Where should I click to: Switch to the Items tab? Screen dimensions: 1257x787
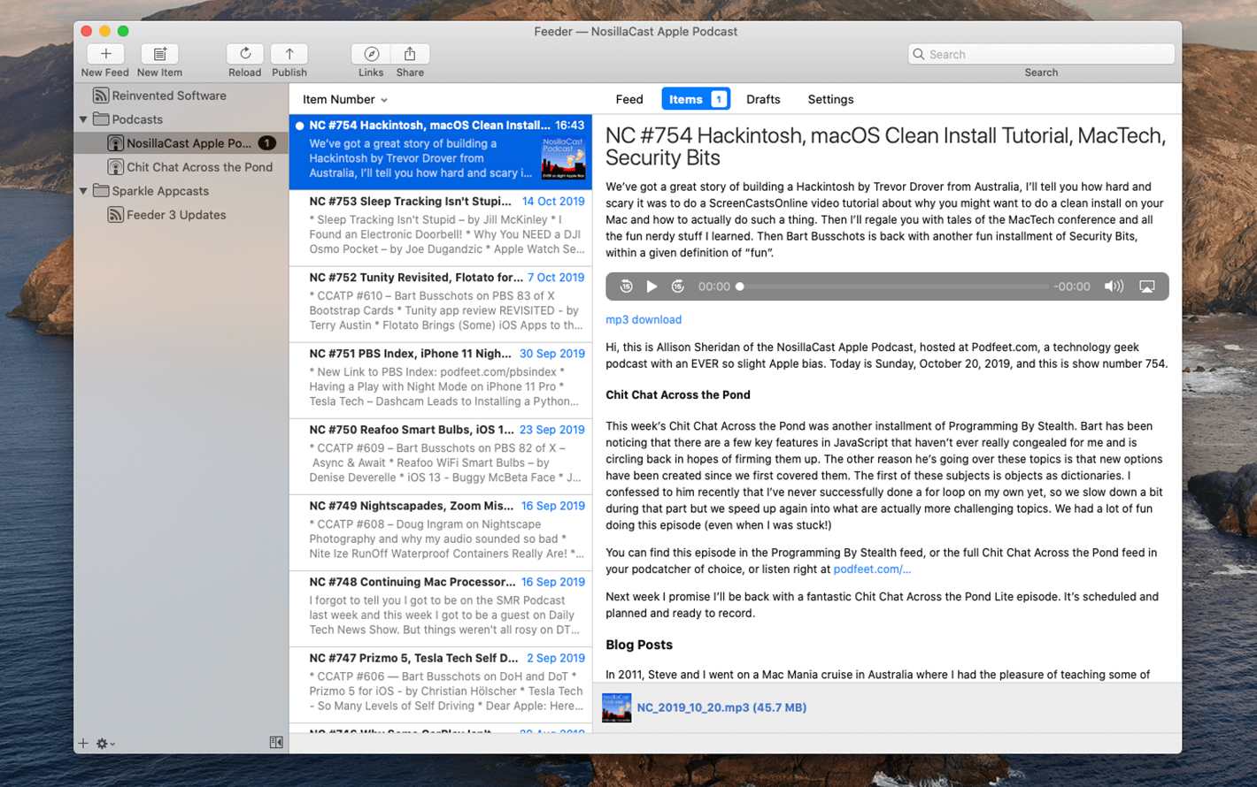click(696, 99)
